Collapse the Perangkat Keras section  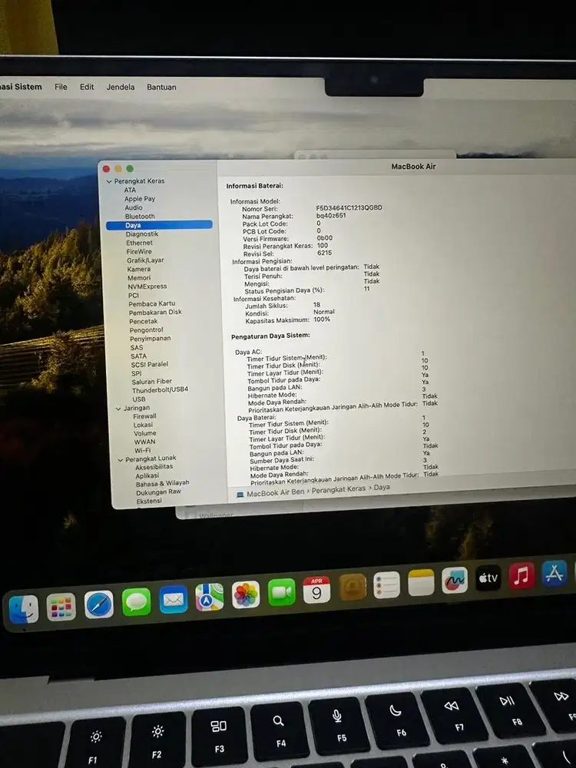(109, 181)
